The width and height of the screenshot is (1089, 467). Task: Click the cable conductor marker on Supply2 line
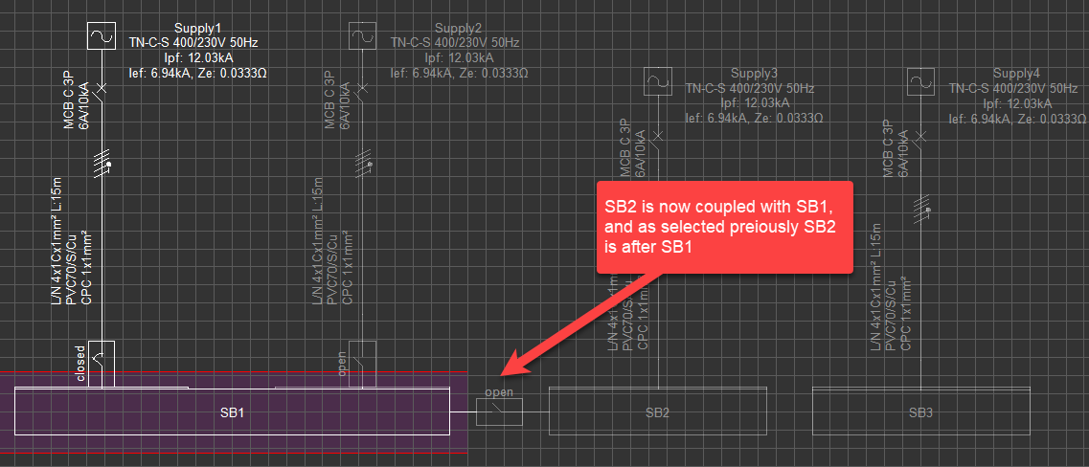[363, 165]
